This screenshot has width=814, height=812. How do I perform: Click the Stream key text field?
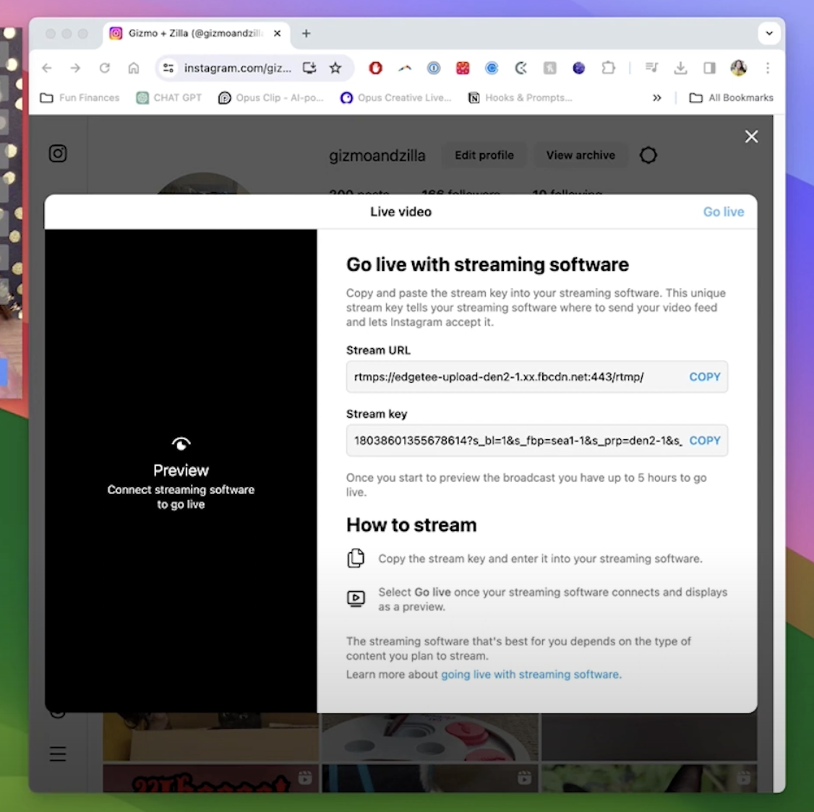click(x=506, y=440)
